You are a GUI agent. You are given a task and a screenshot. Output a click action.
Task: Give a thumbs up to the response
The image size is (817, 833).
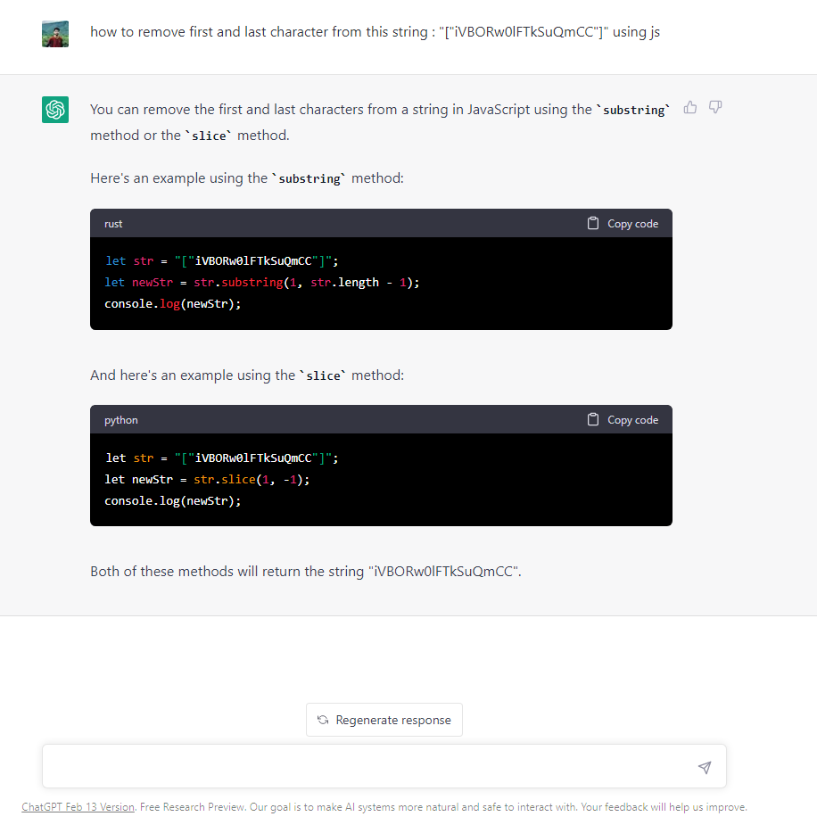689,107
